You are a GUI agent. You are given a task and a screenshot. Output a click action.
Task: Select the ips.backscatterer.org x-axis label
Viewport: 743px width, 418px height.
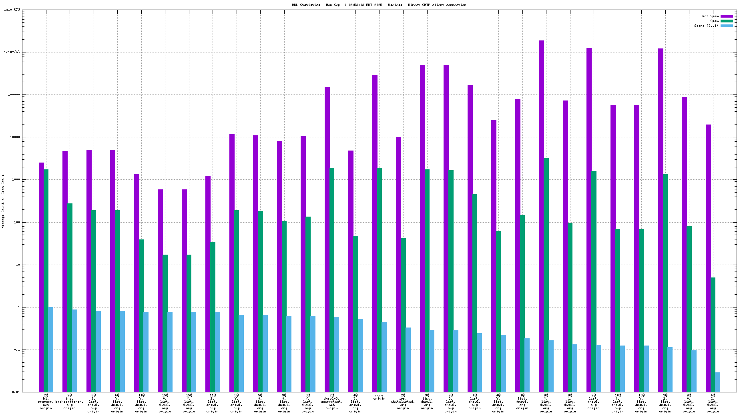point(70,402)
